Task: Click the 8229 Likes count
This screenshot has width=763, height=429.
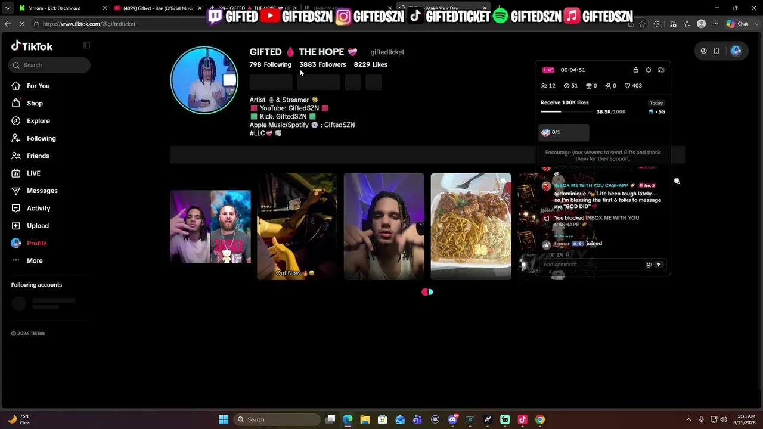Action: (x=371, y=64)
